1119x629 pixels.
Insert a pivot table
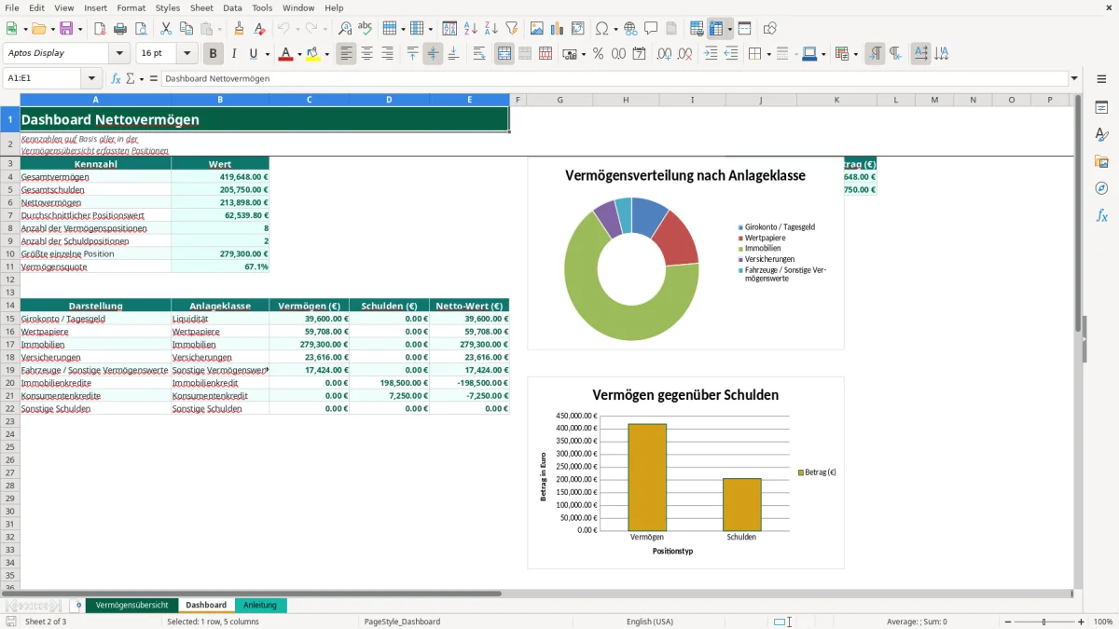(578, 29)
